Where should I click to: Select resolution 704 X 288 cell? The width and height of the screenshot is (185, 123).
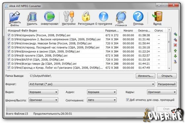pyautogui.click(x=112, y=64)
